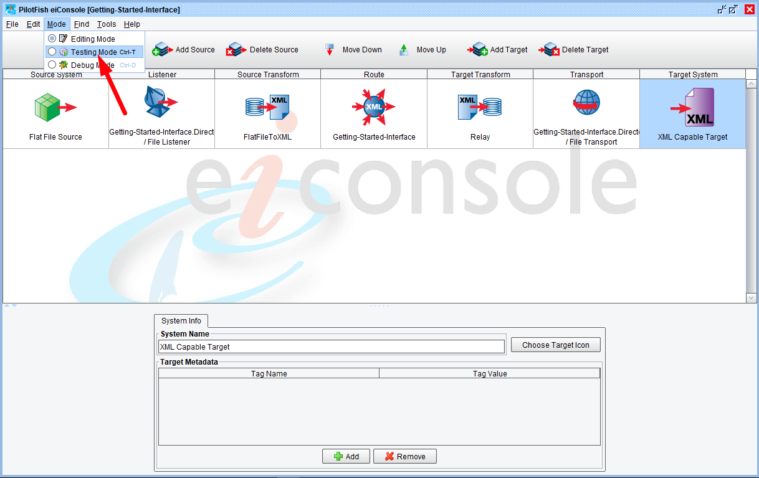Click the scroll down arrow of the grid
Screen dimensions: 759x478
pos(752,298)
